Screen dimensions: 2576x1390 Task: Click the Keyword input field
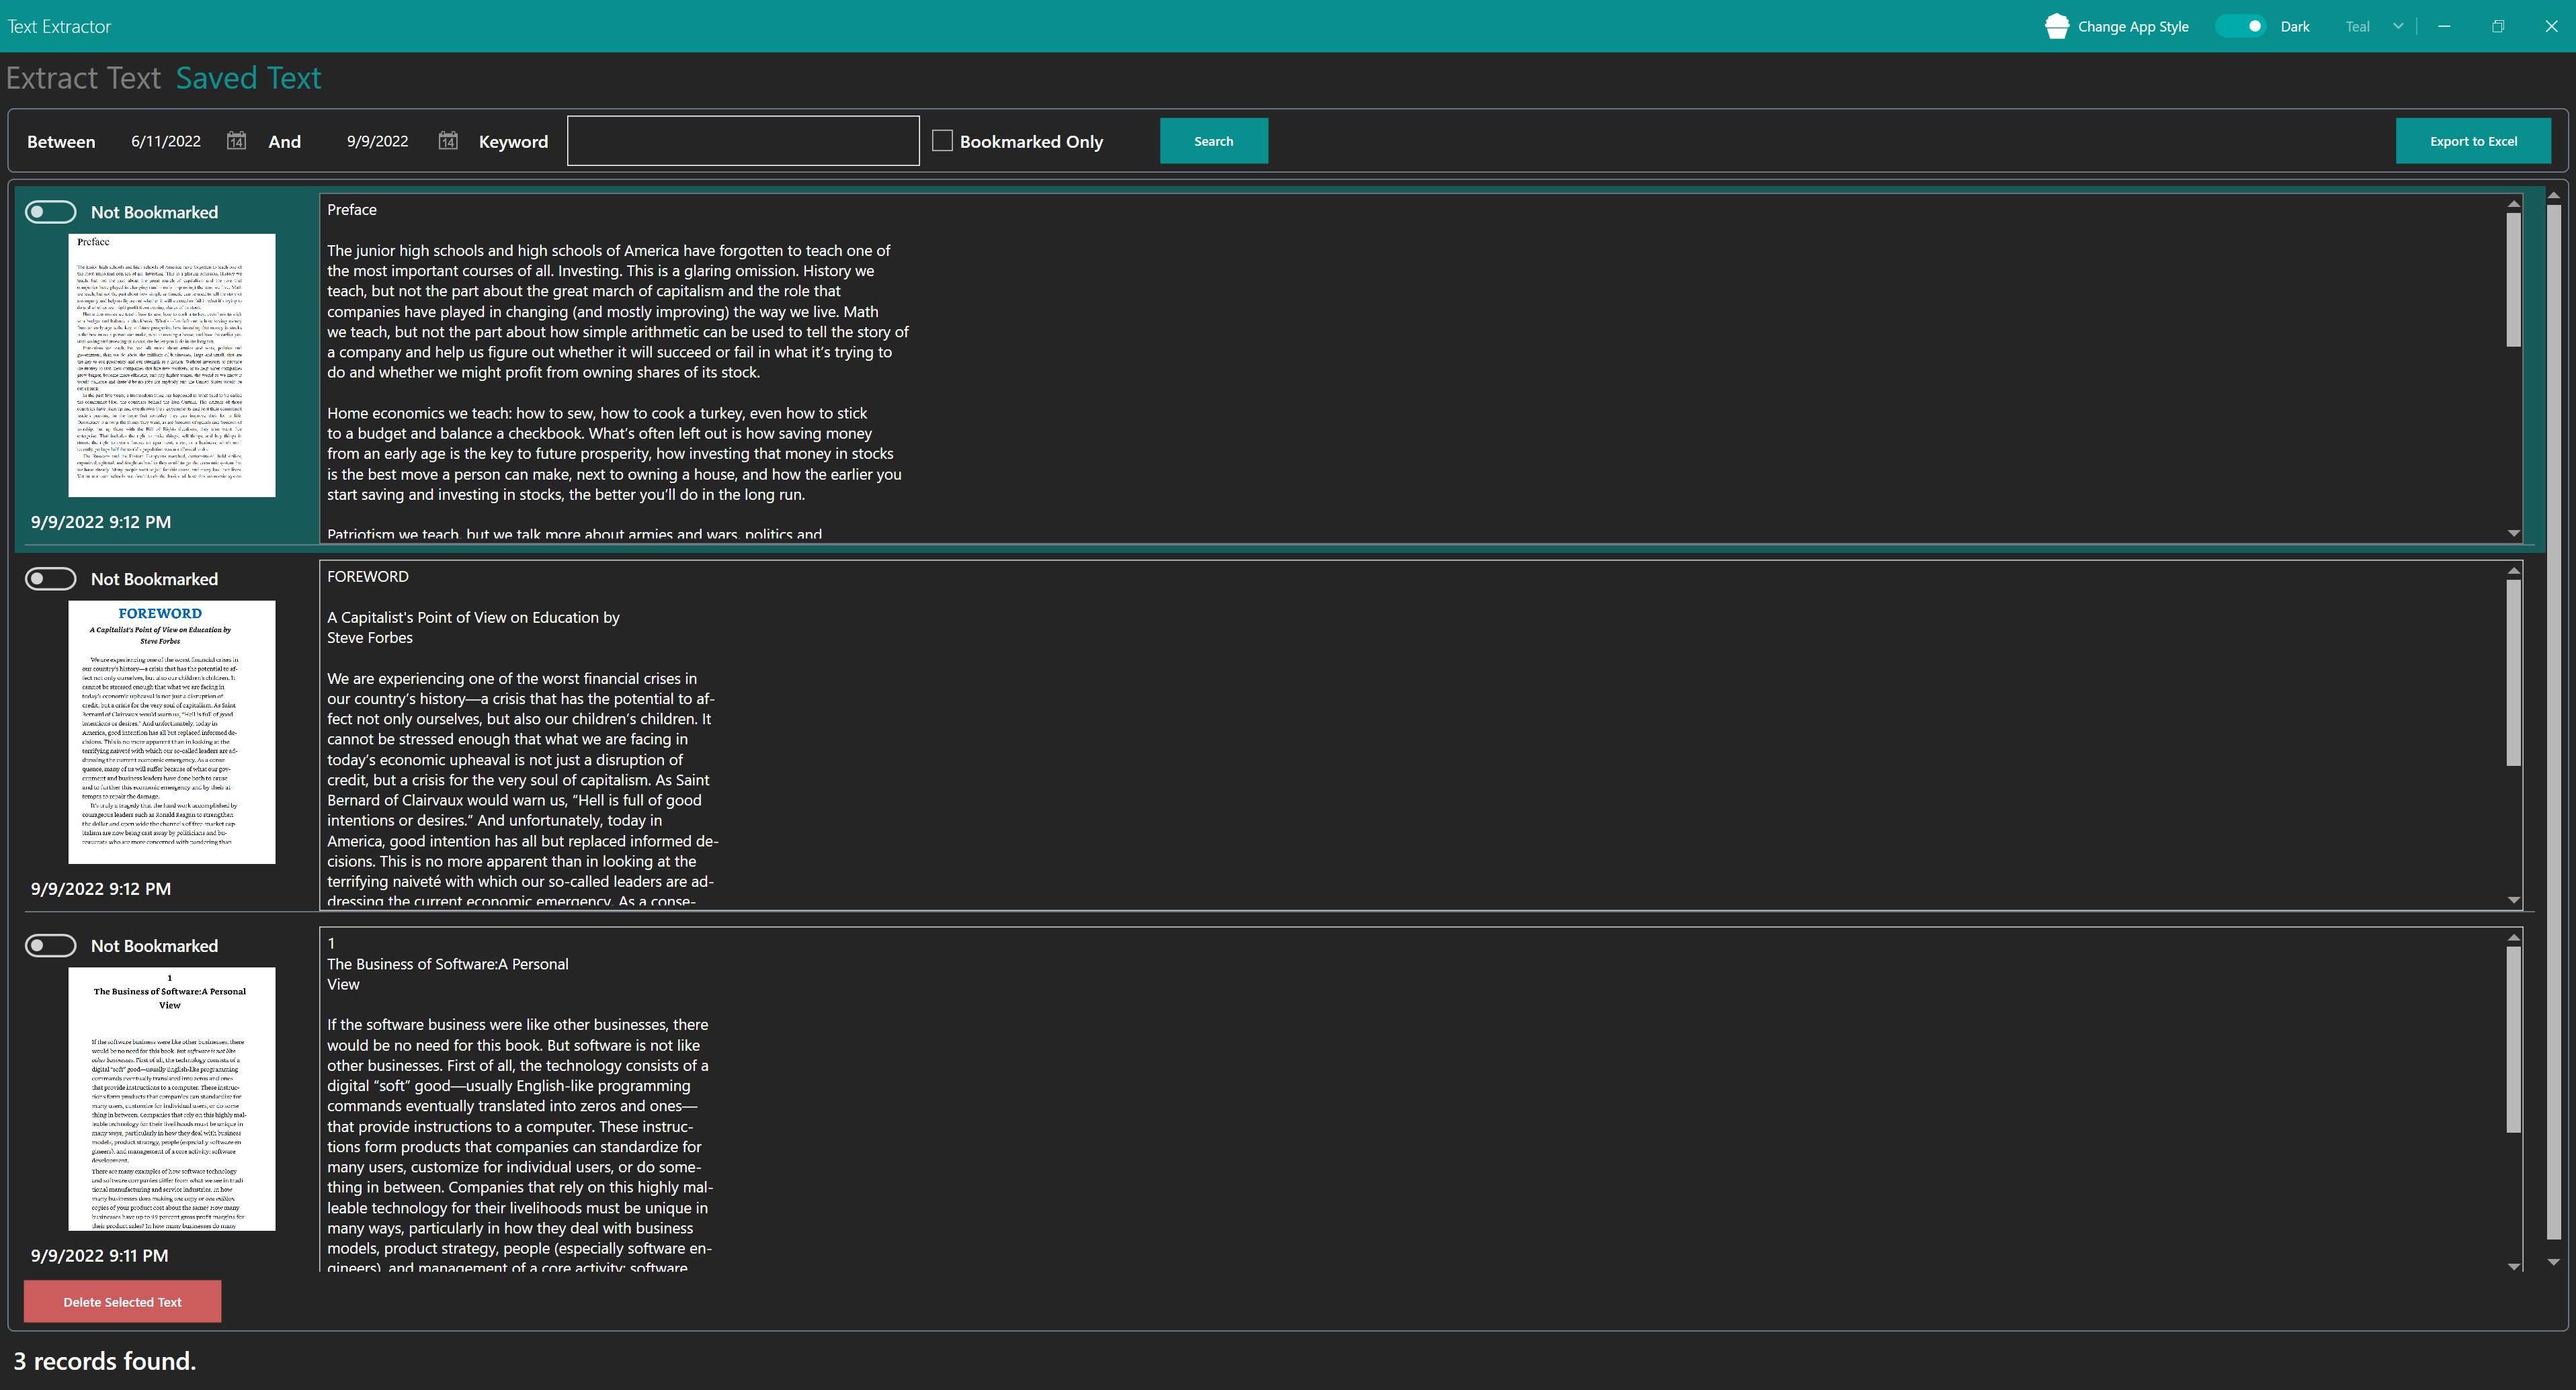click(x=742, y=141)
